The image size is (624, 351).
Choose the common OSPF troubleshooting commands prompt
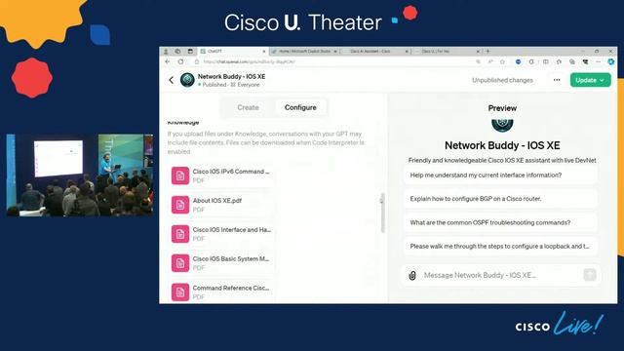500,222
